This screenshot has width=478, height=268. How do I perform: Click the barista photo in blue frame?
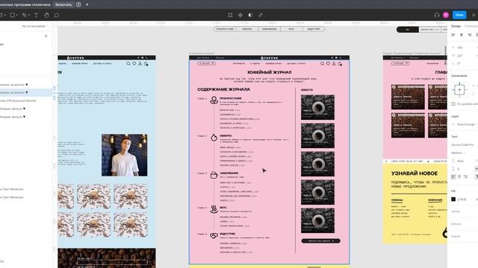click(x=125, y=155)
